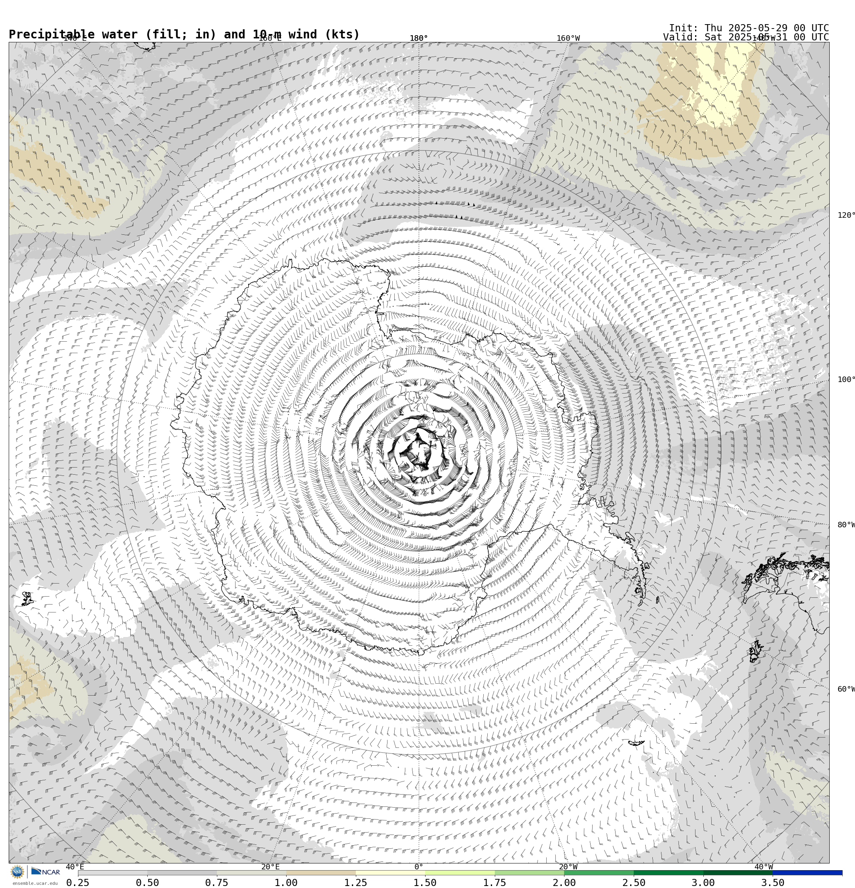Click the 1.00 colorbar tick label
The height and width of the screenshot is (888, 855).
click(x=286, y=882)
